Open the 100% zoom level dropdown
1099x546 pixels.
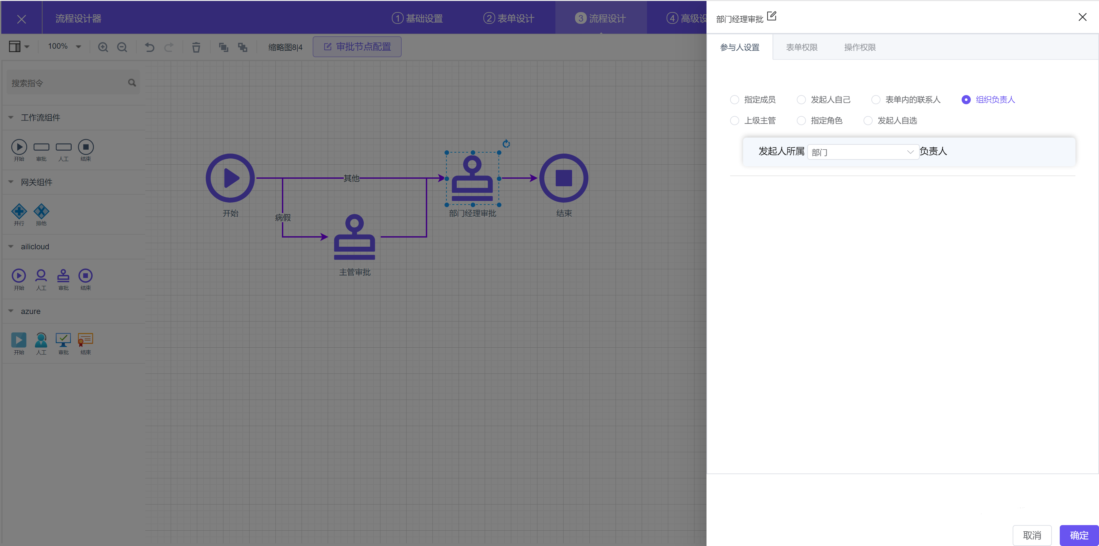(64, 46)
